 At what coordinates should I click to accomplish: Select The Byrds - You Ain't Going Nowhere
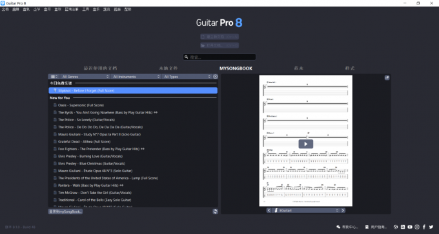click(x=133, y=112)
